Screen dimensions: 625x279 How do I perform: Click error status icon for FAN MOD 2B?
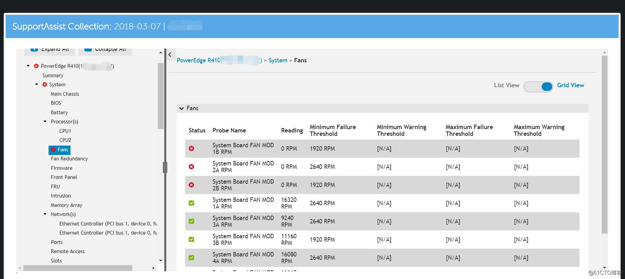(x=191, y=185)
